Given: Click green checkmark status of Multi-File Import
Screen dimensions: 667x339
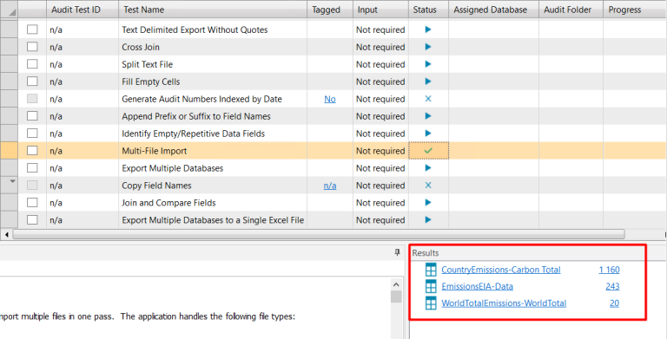Looking at the screenshot, I should 428,151.
